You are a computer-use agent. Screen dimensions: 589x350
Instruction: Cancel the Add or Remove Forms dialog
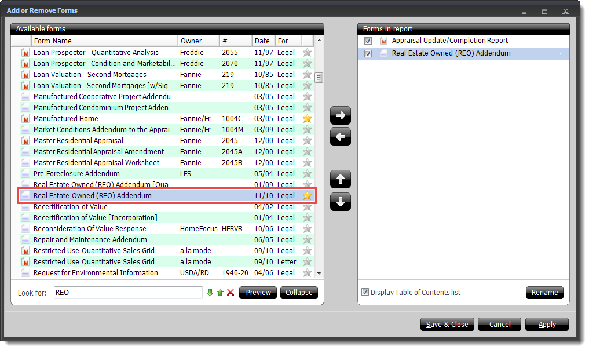coord(500,324)
